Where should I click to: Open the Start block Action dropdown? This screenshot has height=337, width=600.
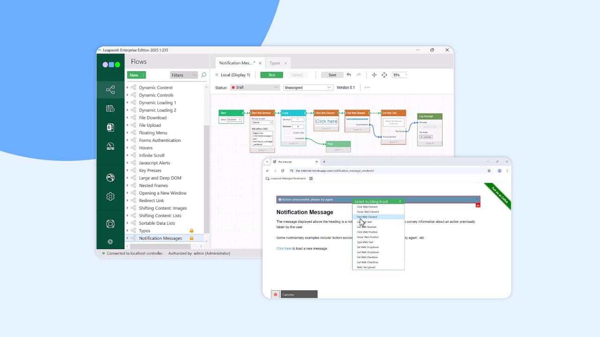pos(235,120)
